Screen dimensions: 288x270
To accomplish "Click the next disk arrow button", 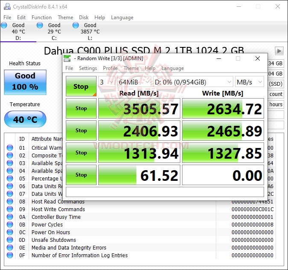I will coord(279,51).
